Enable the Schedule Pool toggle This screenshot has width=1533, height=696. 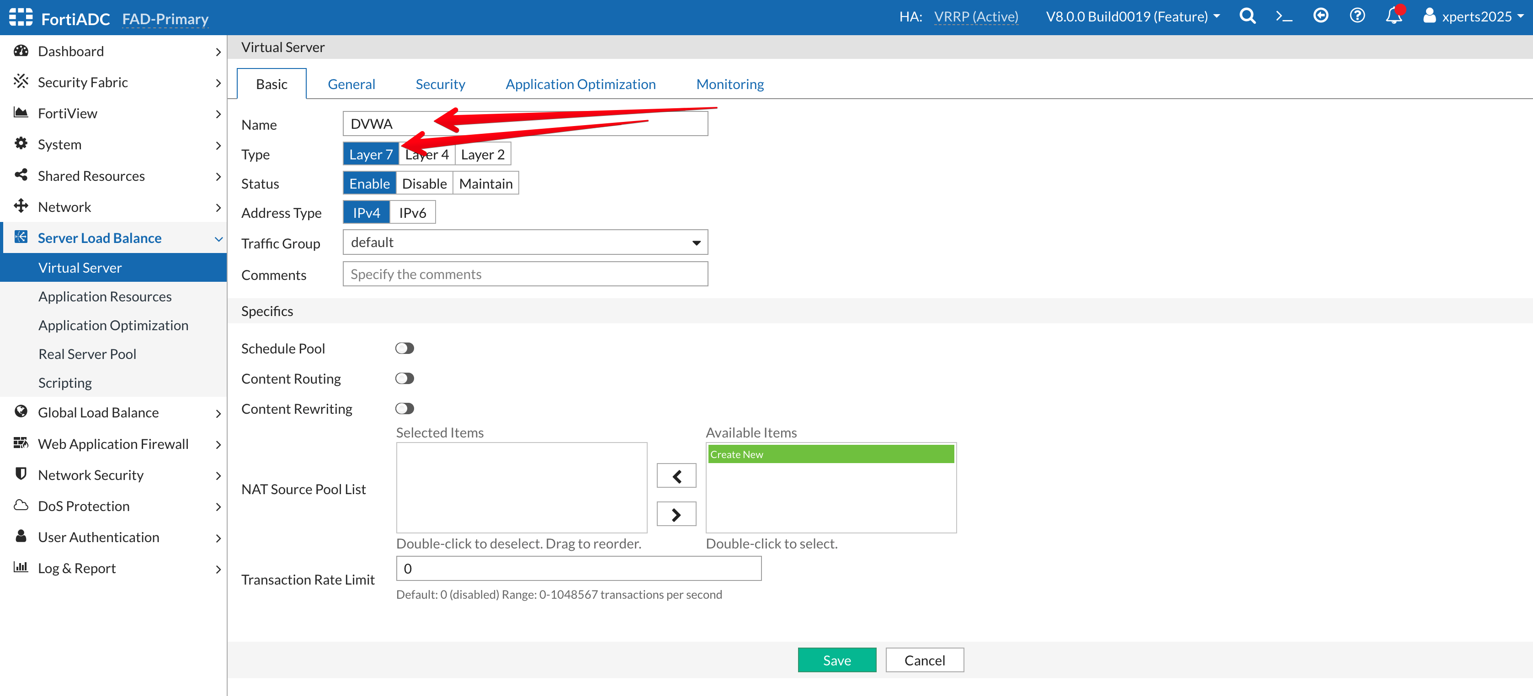404,348
